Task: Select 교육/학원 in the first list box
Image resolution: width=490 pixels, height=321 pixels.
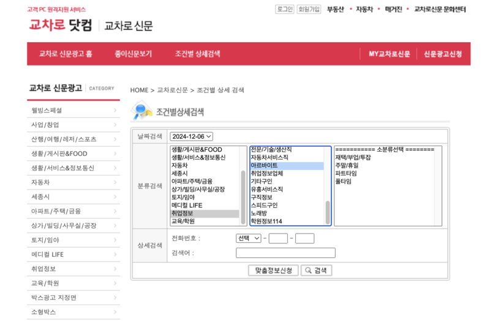Action: click(x=205, y=221)
